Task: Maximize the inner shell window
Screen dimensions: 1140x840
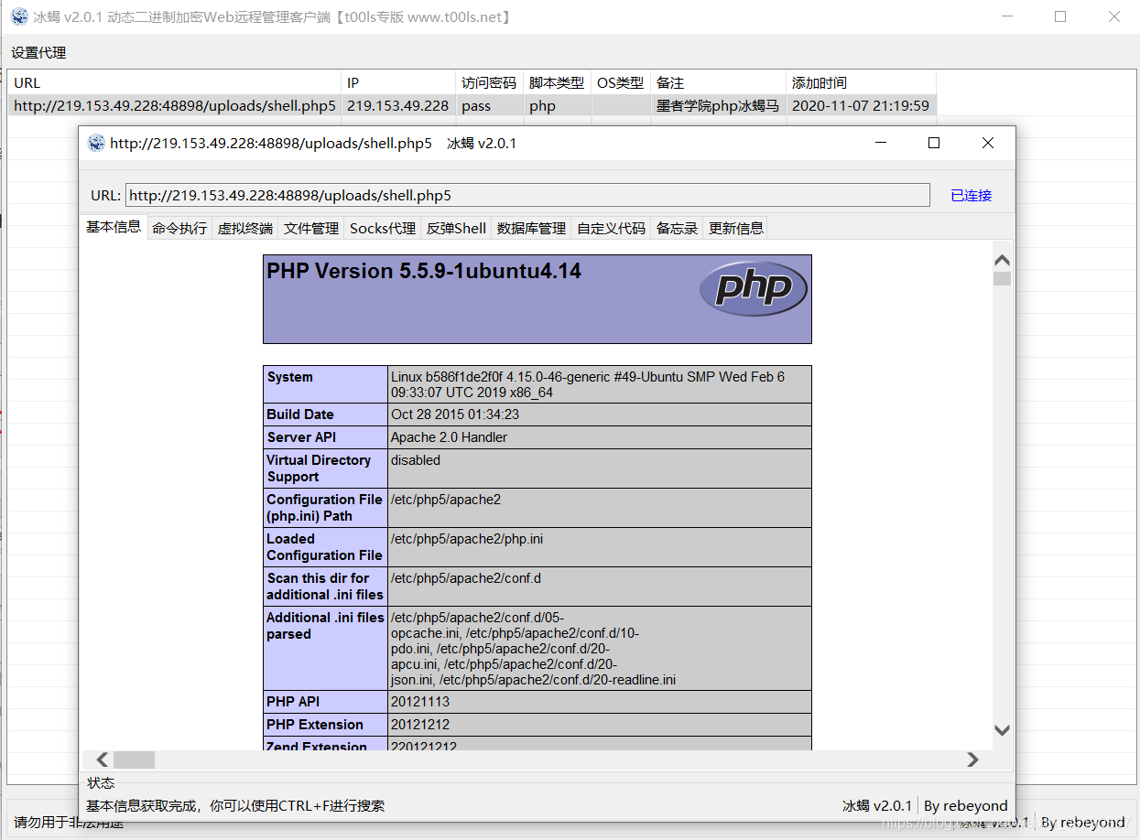Action: (934, 143)
